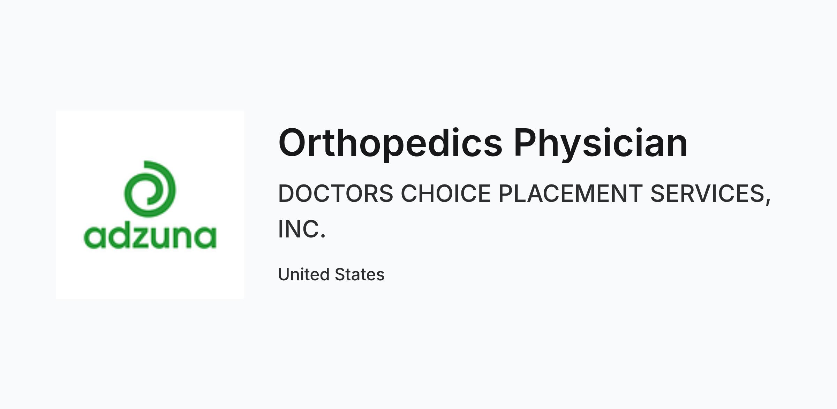Click the word DOCTORS in company name

(x=335, y=194)
